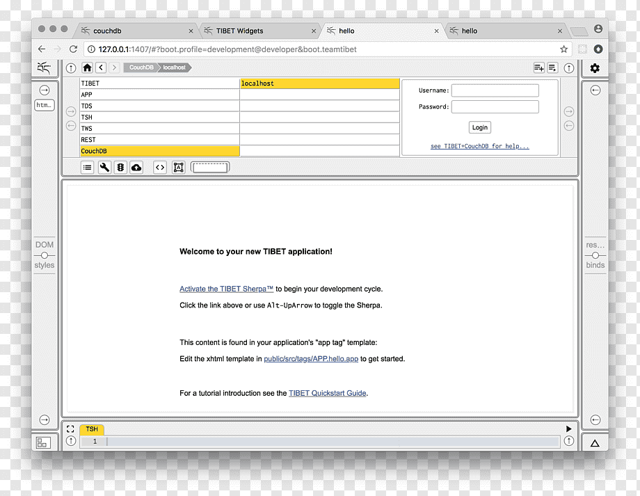Click the up-arrow circle right of console input
640x496 pixels.
569,441
